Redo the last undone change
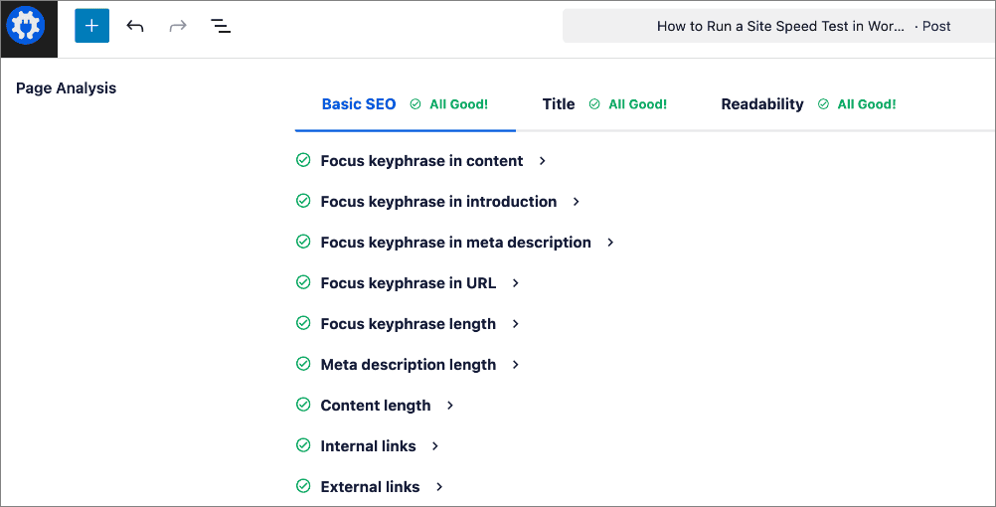 click(178, 26)
